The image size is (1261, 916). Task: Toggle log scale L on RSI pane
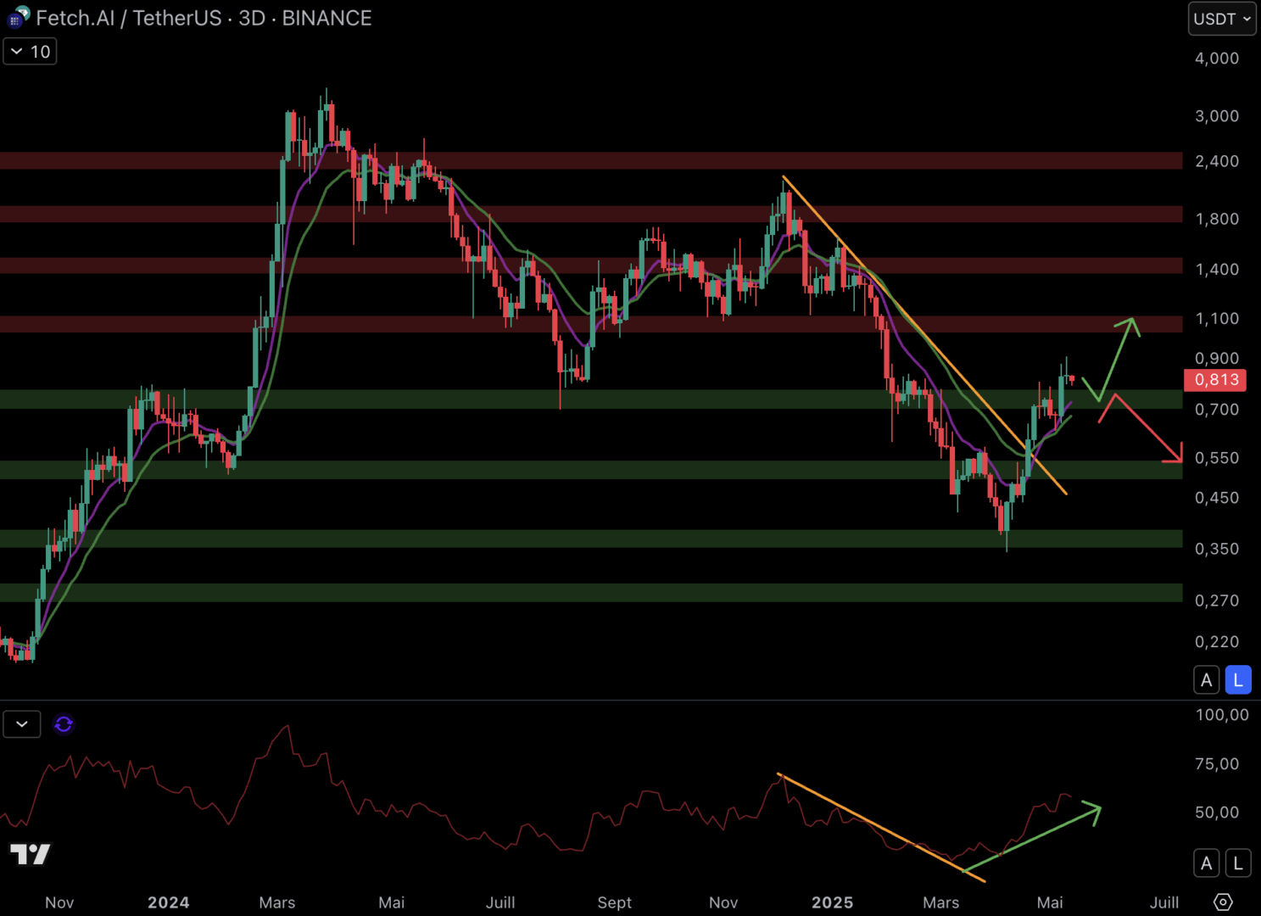point(1238,863)
